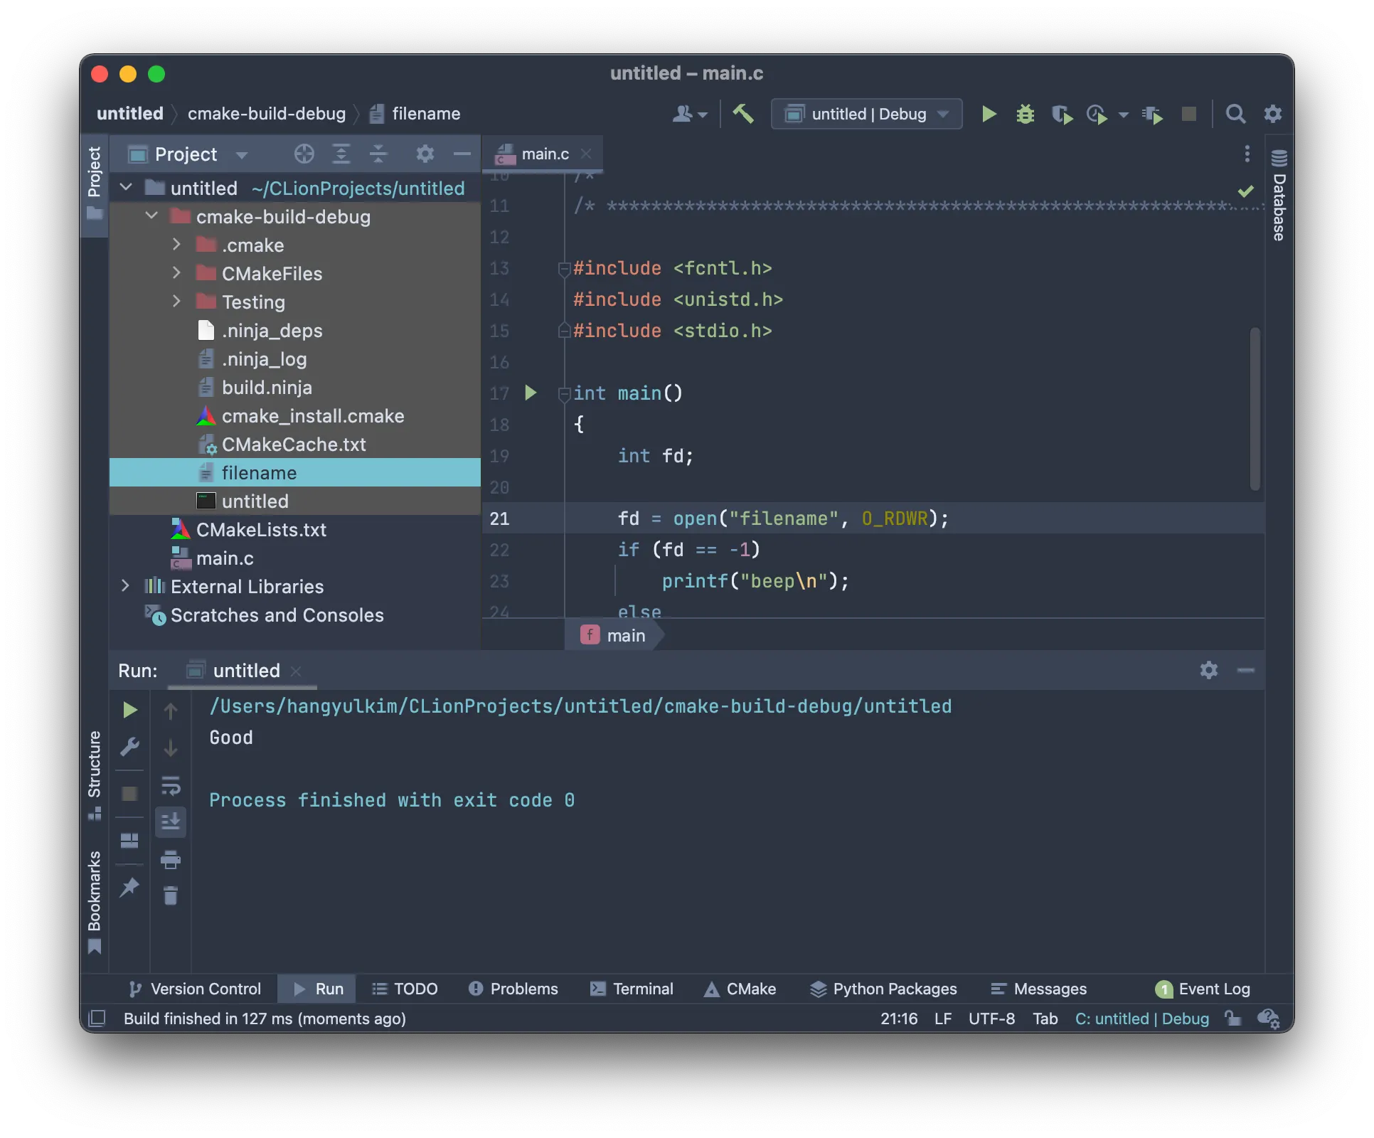Click the Debug bug icon in toolbar

[x=1025, y=114]
